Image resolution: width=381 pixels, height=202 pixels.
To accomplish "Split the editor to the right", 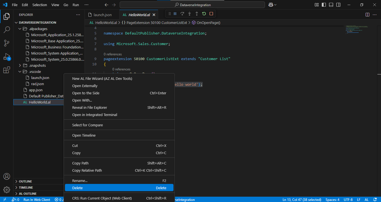I will pos(367,15).
